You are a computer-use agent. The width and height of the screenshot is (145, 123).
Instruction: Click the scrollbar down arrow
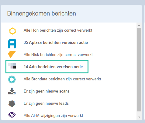139,117
